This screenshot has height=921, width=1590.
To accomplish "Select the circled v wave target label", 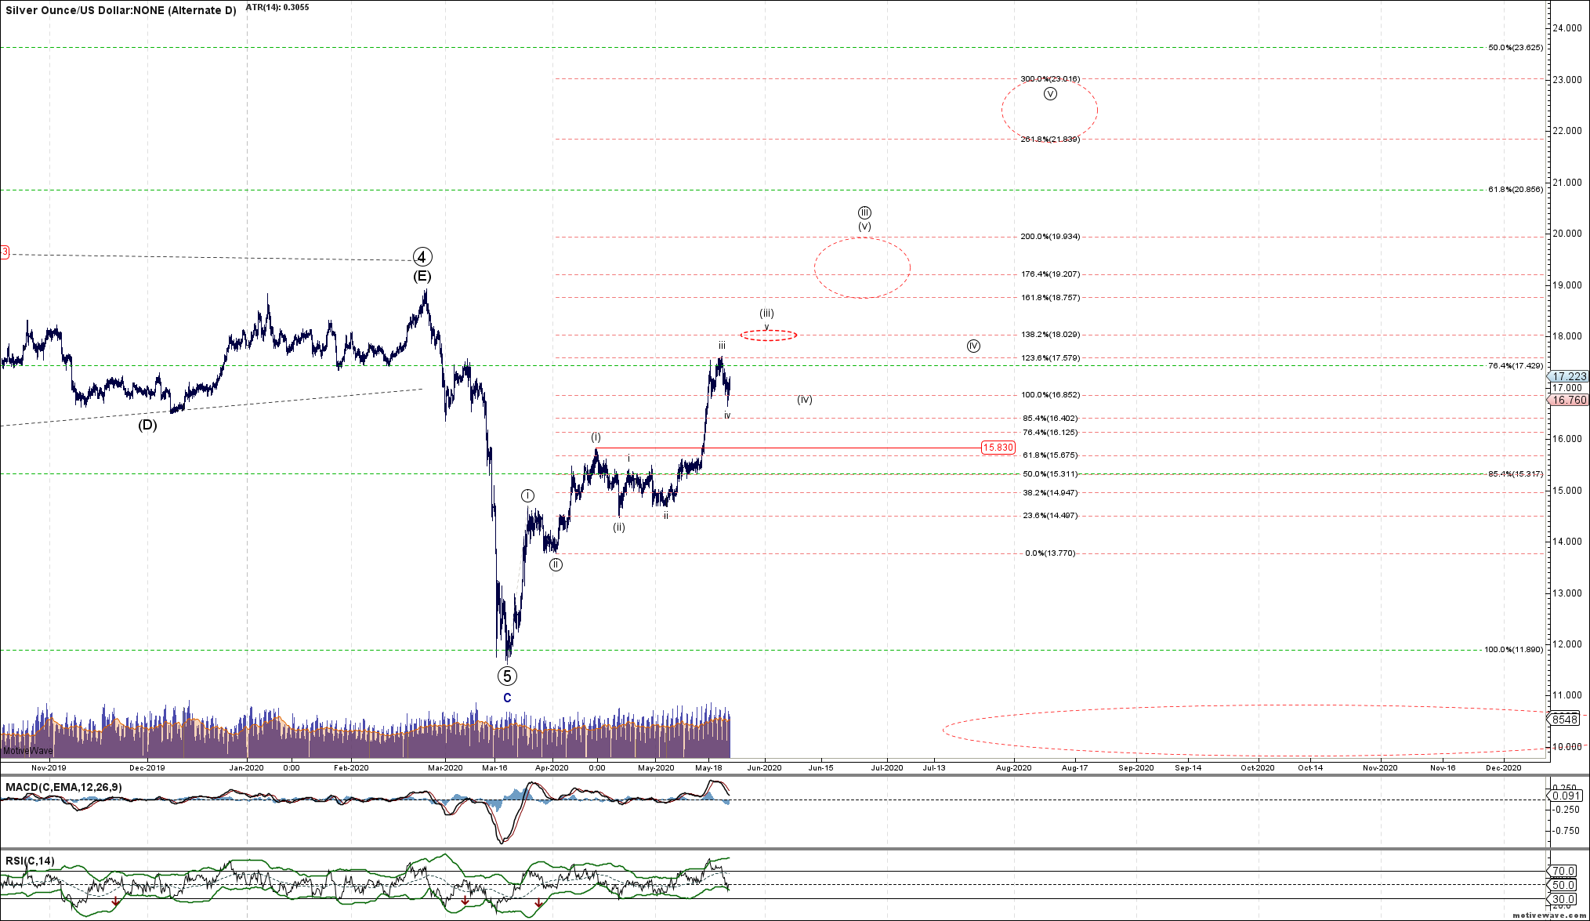I will 1050,94.
